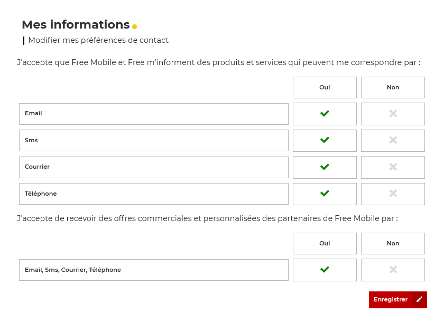Viewport: 444px width, 330px height.
Task: Click the grey cross for Courrier
Action: (x=393, y=167)
